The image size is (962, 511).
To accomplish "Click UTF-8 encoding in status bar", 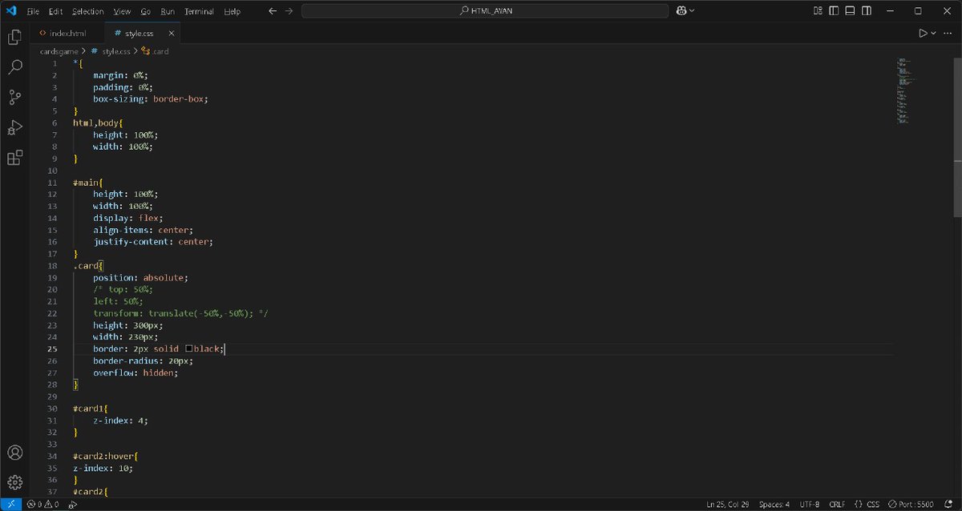I will 808,505.
